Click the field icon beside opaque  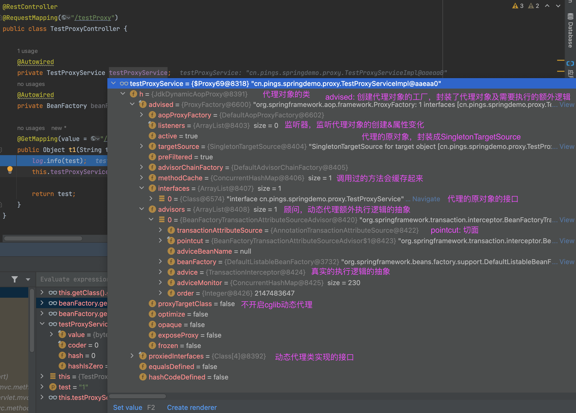(152, 324)
